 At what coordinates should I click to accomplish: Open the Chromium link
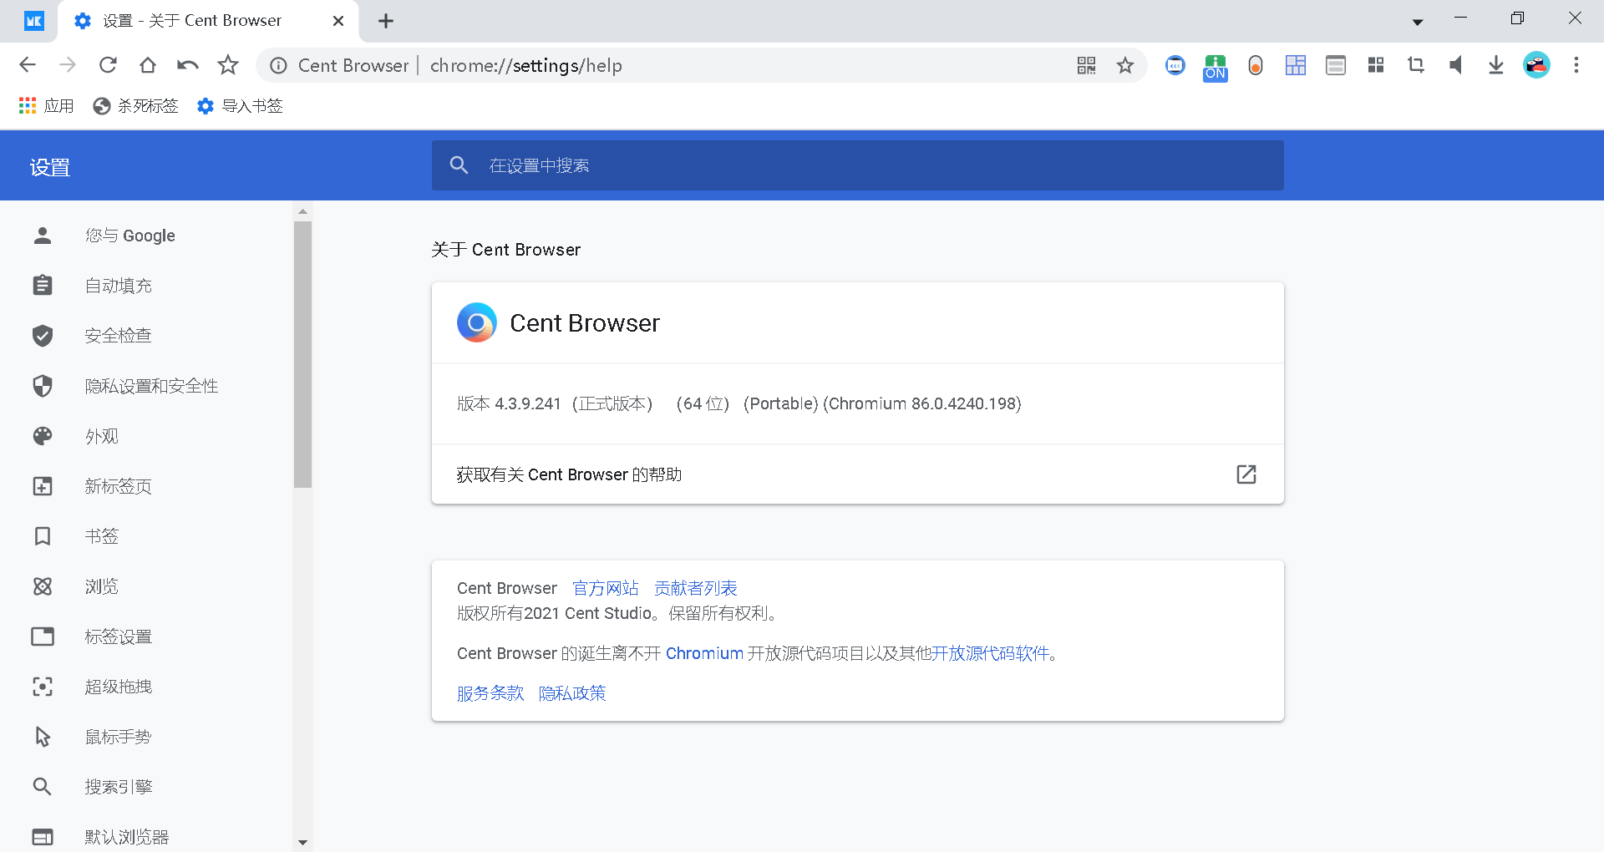tap(704, 653)
